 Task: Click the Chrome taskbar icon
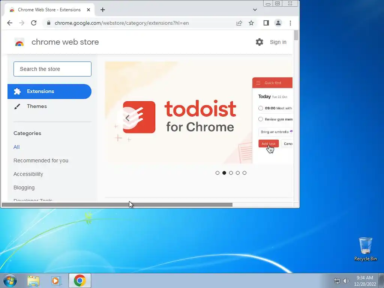click(x=80, y=280)
